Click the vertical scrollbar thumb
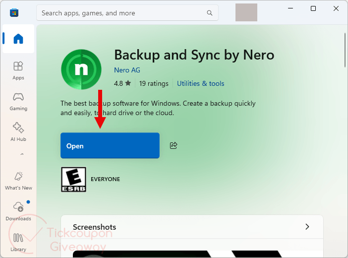This screenshot has width=348, height=258. point(345,50)
